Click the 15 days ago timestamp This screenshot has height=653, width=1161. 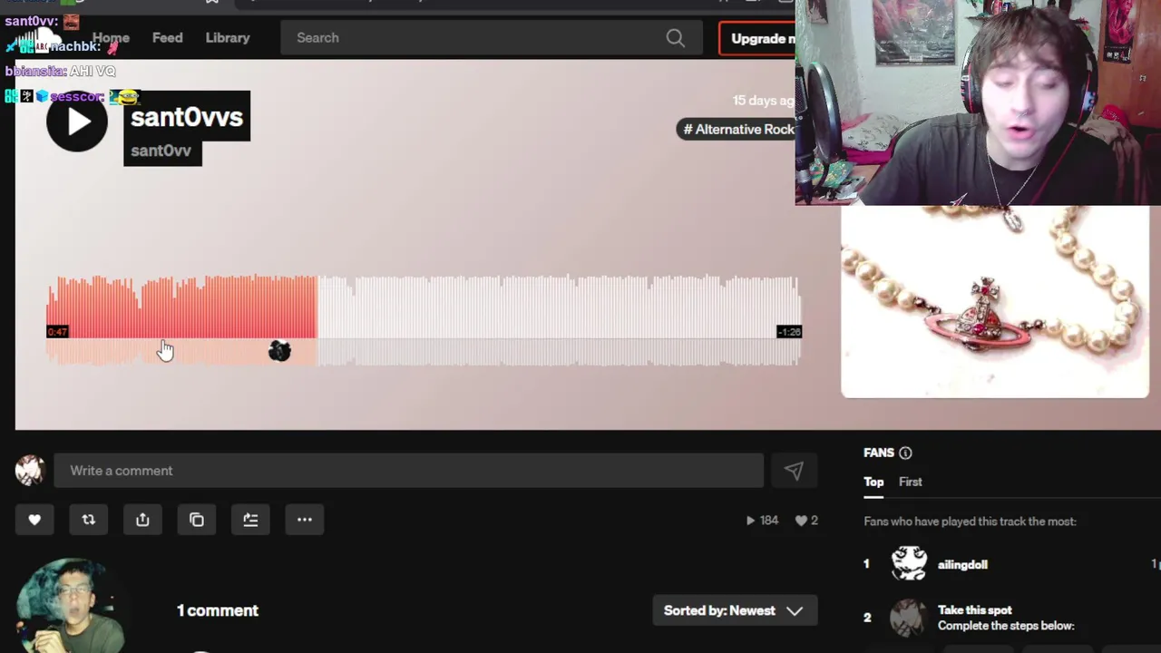pos(764,101)
